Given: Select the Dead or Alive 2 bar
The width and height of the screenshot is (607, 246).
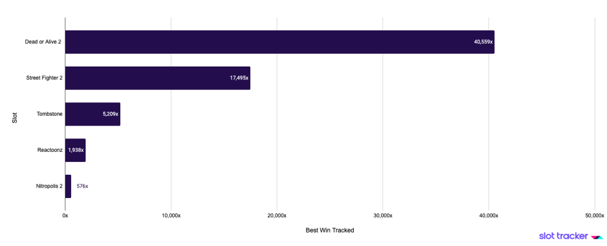Looking at the screenshot, I should (279, 42).
